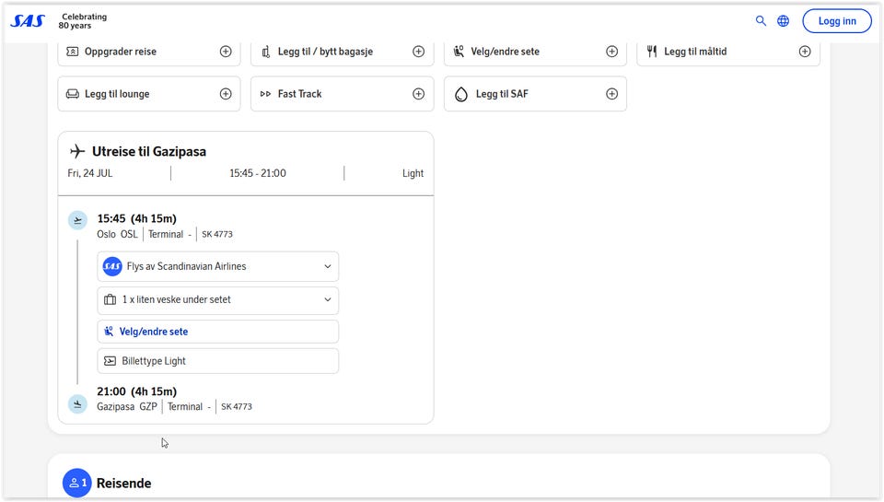Screen dimensions: 884x502
Task: Click seat icon in flight details row
Action: coord(109,331)
